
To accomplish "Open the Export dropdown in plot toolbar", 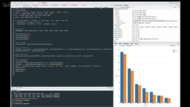I will click(x=129, y=45).
